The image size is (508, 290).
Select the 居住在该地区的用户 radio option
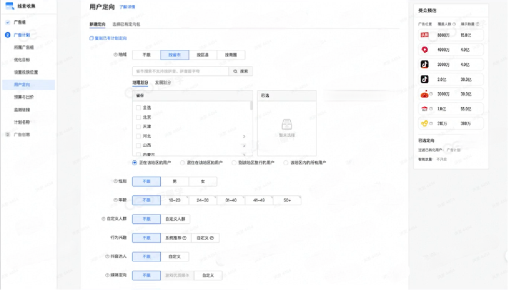[183, 163]
